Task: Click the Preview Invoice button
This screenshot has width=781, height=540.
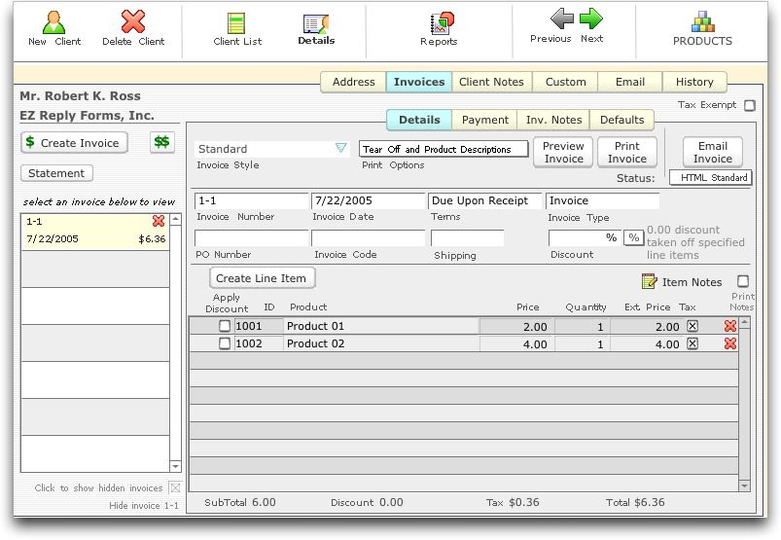Action: click(x=563, y=153)
